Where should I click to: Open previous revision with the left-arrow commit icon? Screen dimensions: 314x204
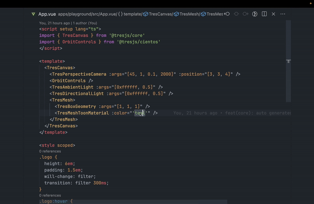(x=227, y=14)
